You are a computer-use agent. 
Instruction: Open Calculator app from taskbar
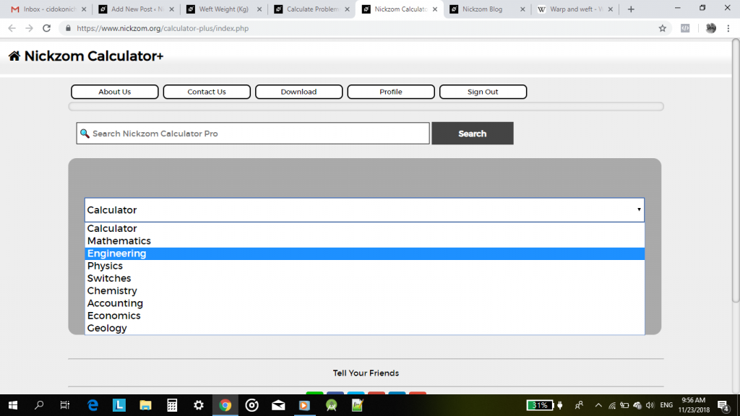coord(172,405)
